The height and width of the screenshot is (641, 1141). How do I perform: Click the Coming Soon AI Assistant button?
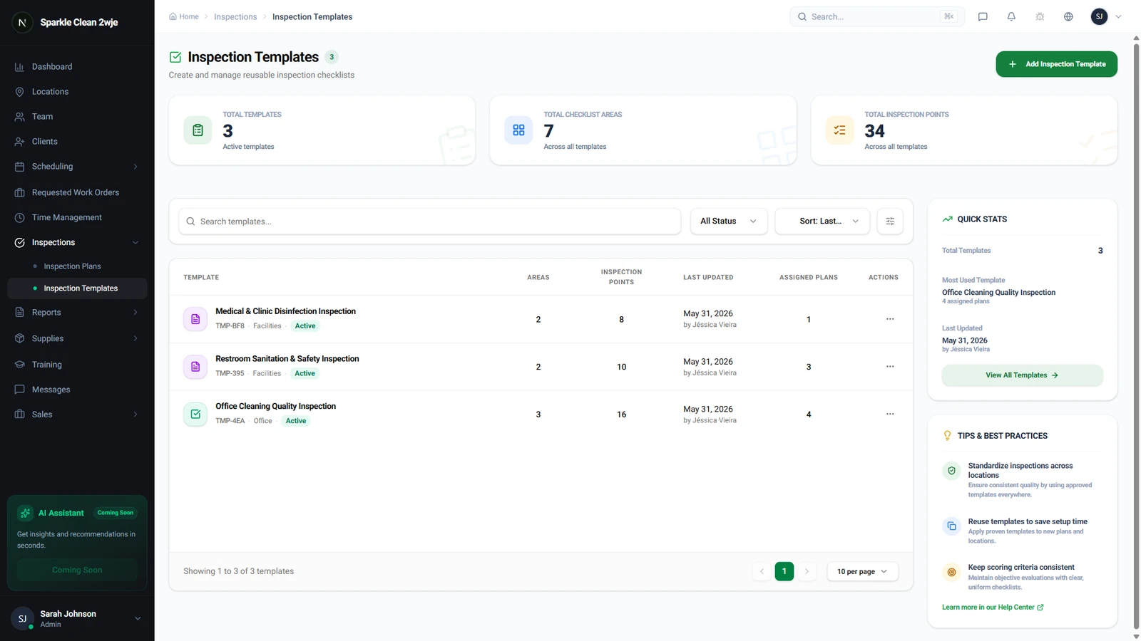(x=77, y=570)
